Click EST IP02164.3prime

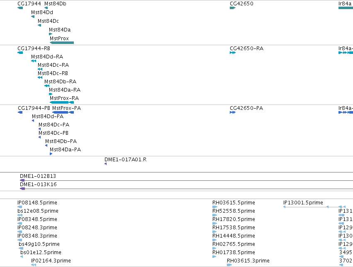click(51, 261)
